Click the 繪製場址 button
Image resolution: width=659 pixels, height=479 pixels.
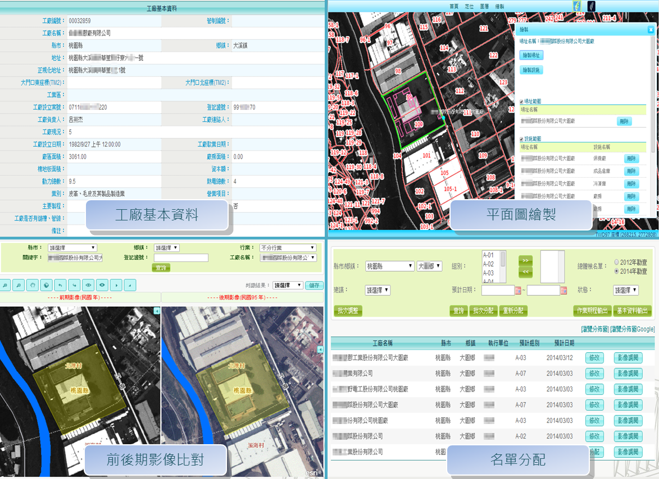tap(531, 56)
